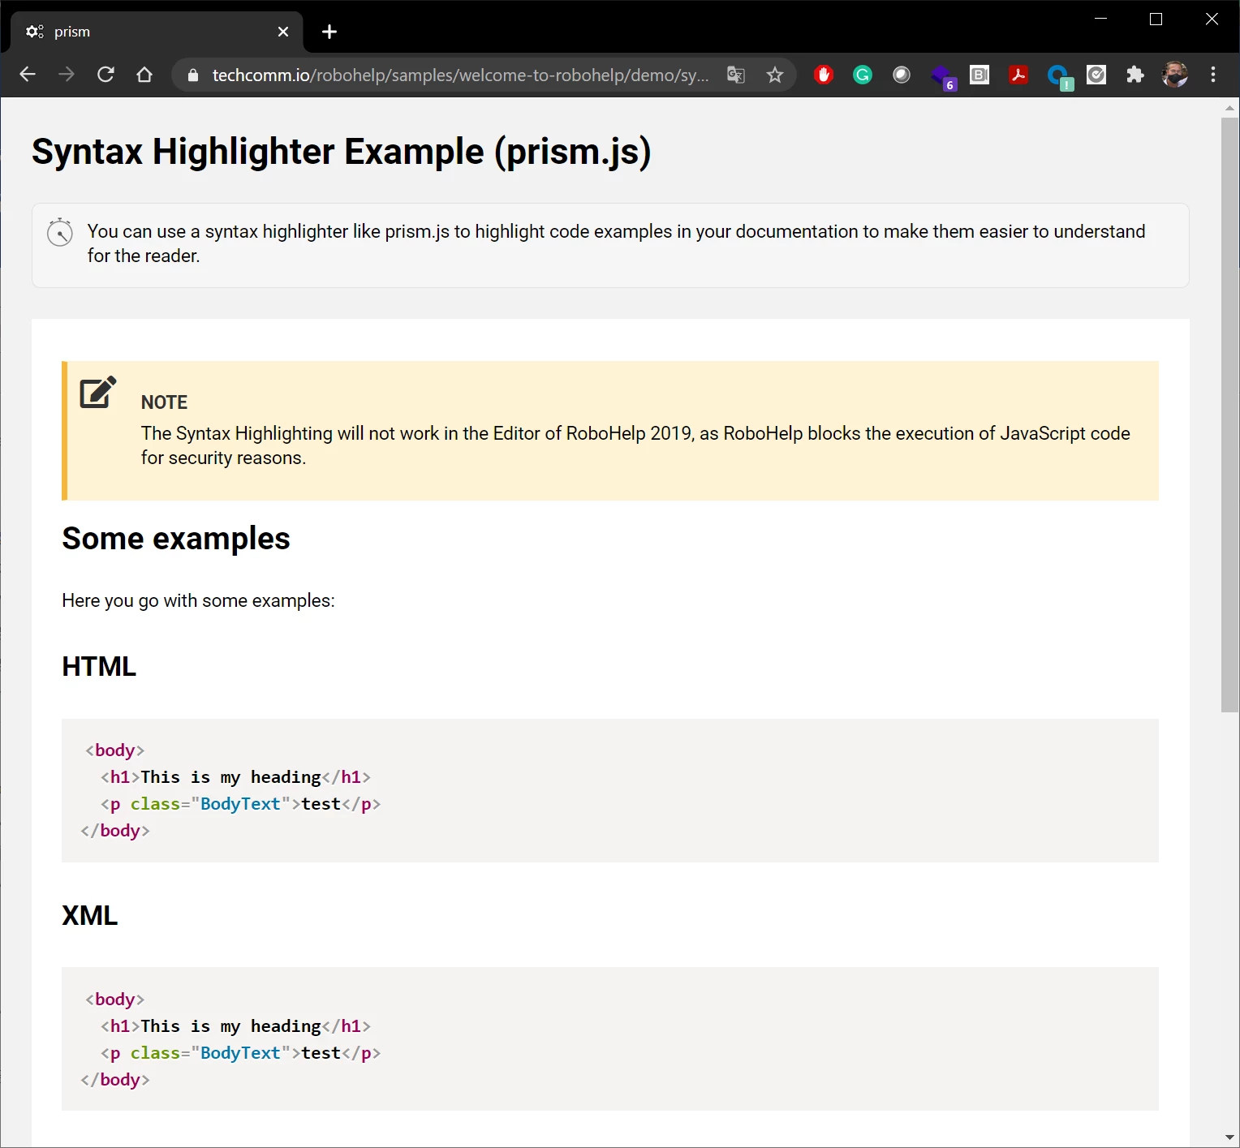Click the scrollbar down arrow
The image size is (1240, 1148).
pyautogui.click(x=1229, y=1138)
